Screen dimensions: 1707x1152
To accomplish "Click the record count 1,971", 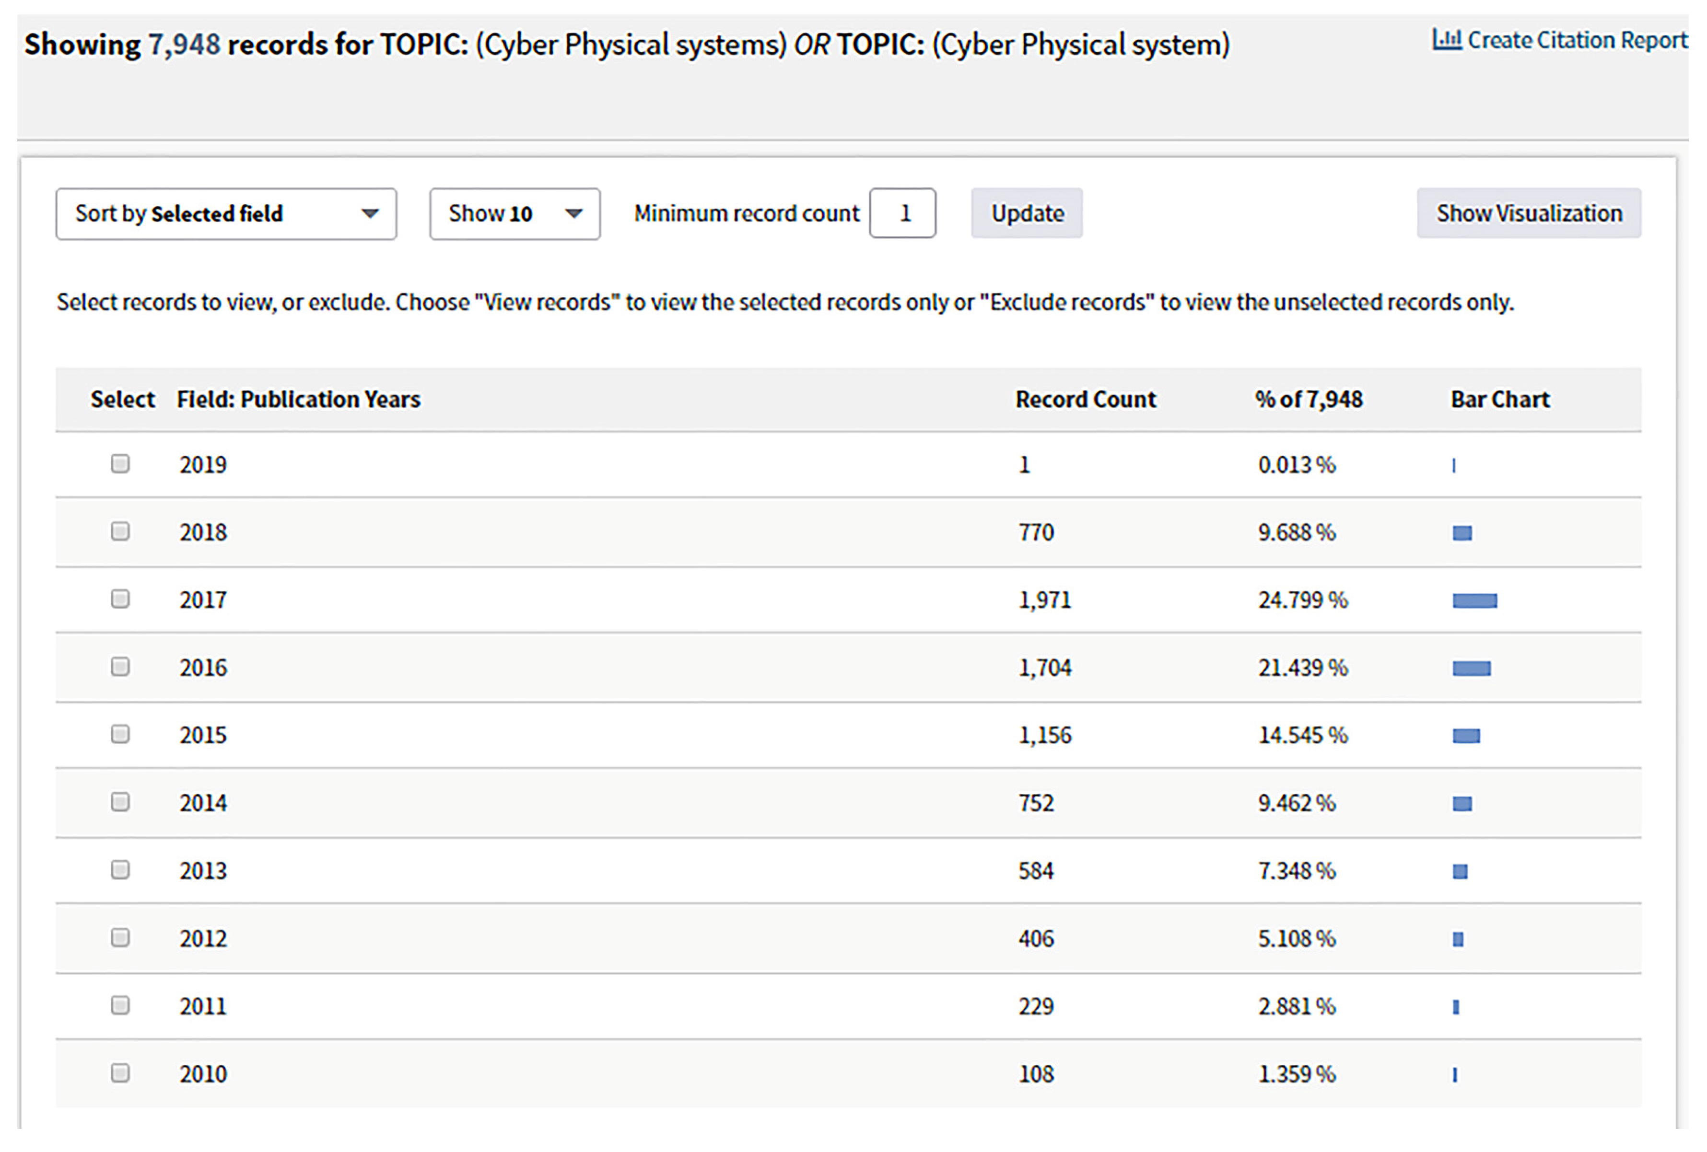I will (x=1044, y=600).
